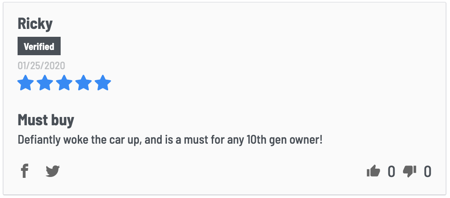Click the reviewer name Ricky
This screenshot has height=198, width=450.
[x=35, y=24]
